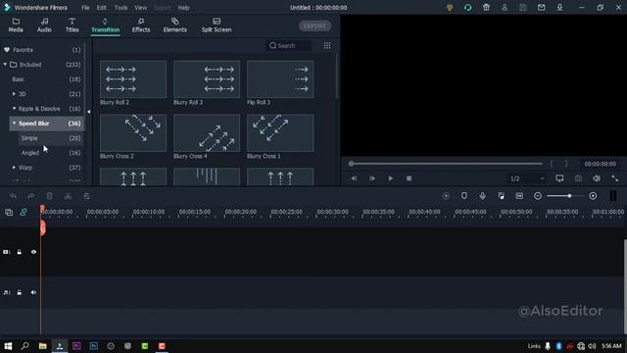This screenshot has width=627, height=353.
Task: Add a marker with shield icon
Action: (463, 196)
